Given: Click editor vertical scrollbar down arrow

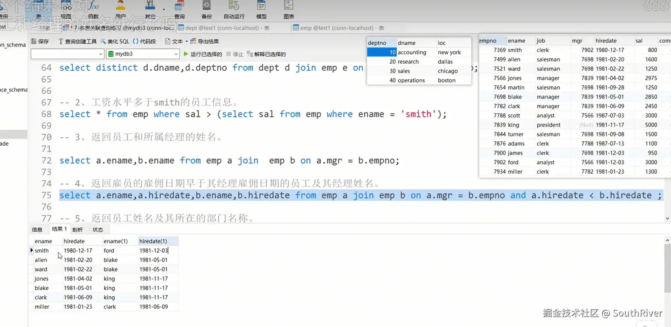Looking at the screenshot, I should click(x=667, y=218).
